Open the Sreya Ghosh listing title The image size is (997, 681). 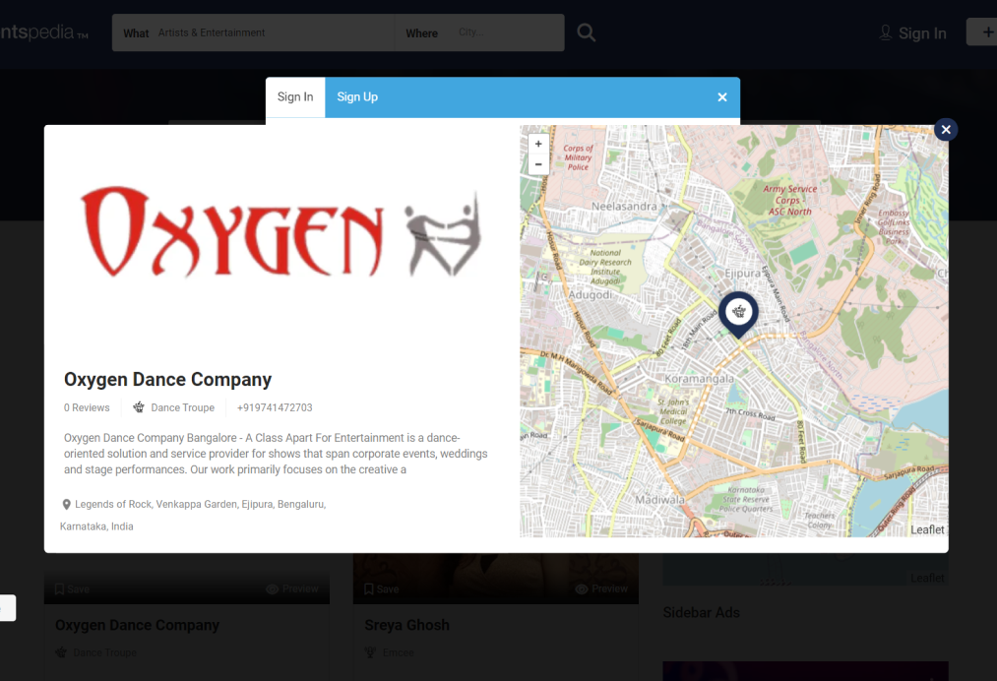click(x=406, y=625)
